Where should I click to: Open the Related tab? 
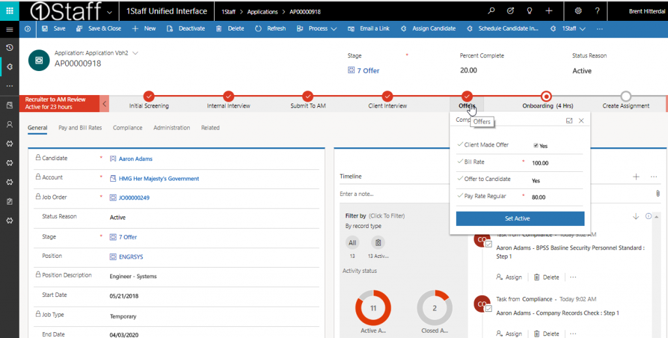click(210, 128)
